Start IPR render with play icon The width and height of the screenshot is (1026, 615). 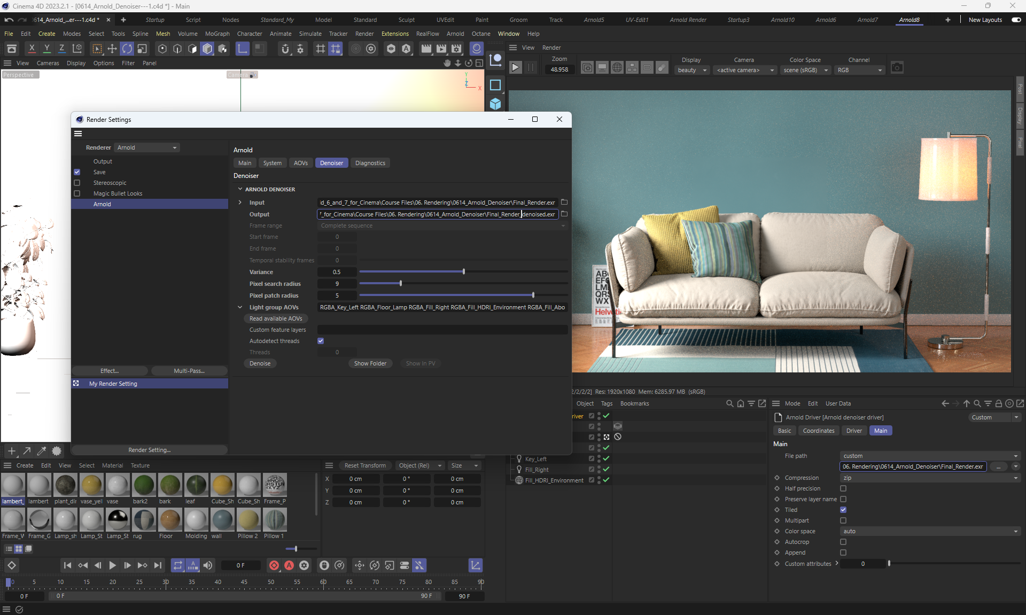[515, 68]
